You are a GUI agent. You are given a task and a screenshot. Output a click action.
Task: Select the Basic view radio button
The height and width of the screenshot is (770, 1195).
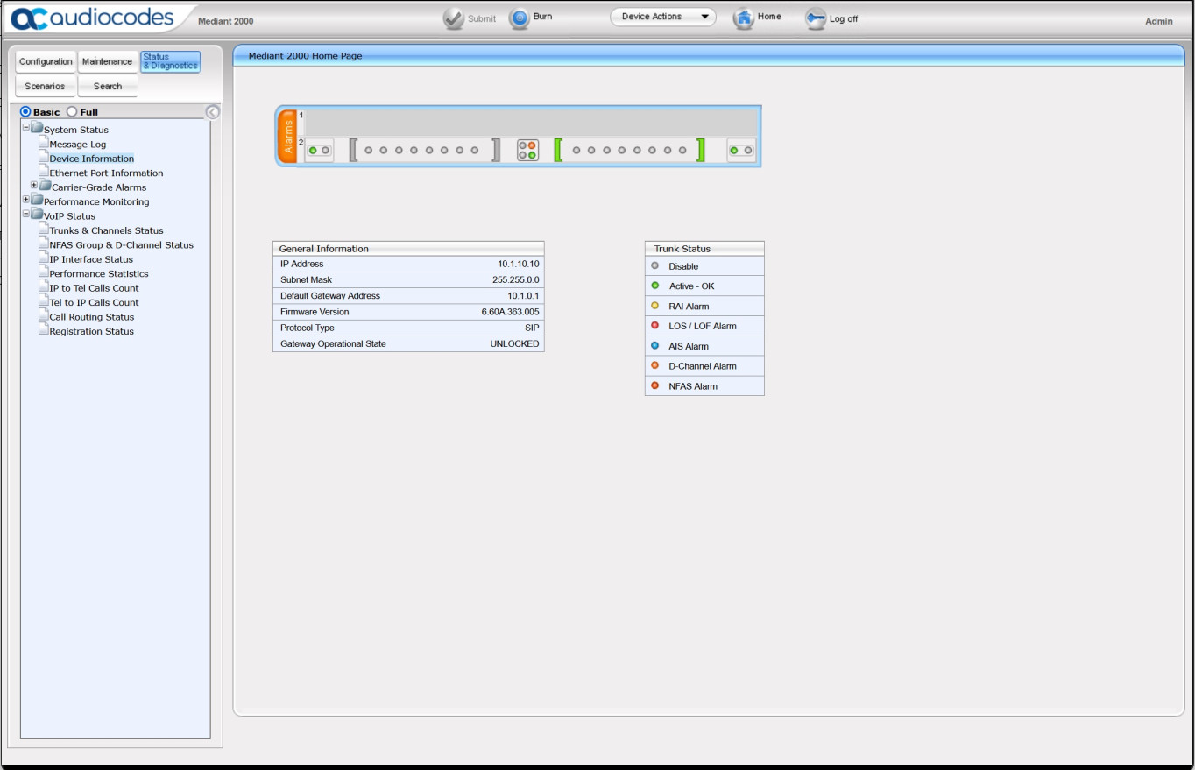point(25,112)
